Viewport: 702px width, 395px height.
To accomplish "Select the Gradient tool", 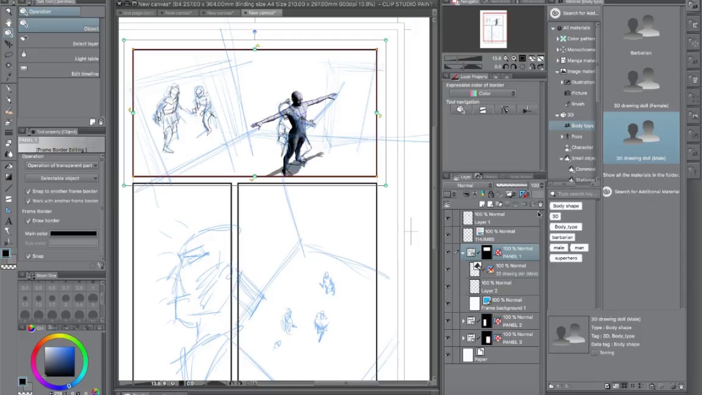I will pos(8,177).
